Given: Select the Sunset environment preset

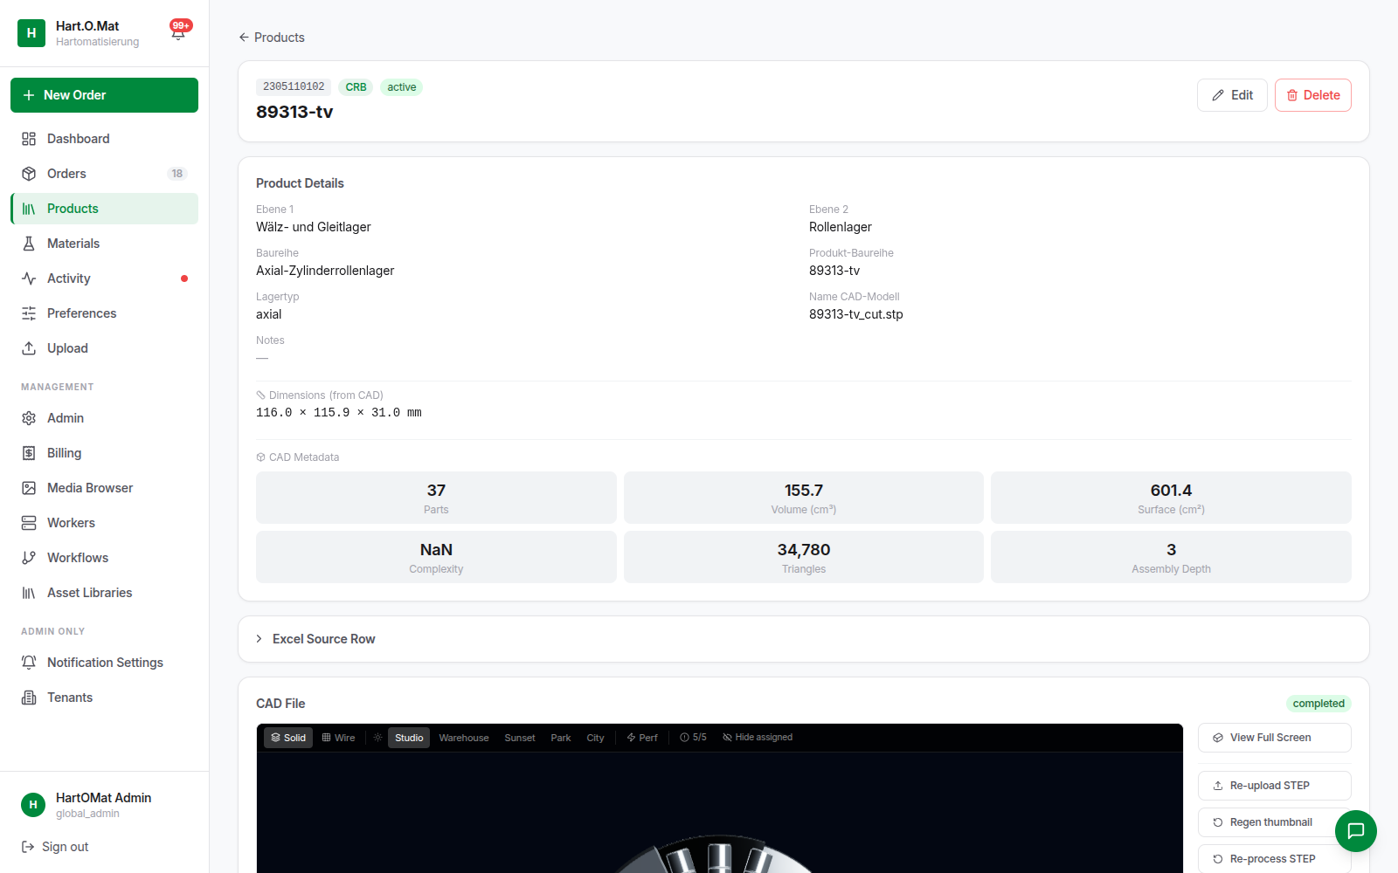Looking at the screenshot, I should click(x=520, y=738).
